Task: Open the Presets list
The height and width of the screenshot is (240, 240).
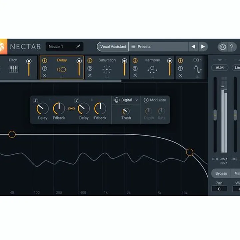Action: pyautogui.click(x=159, y=47)
